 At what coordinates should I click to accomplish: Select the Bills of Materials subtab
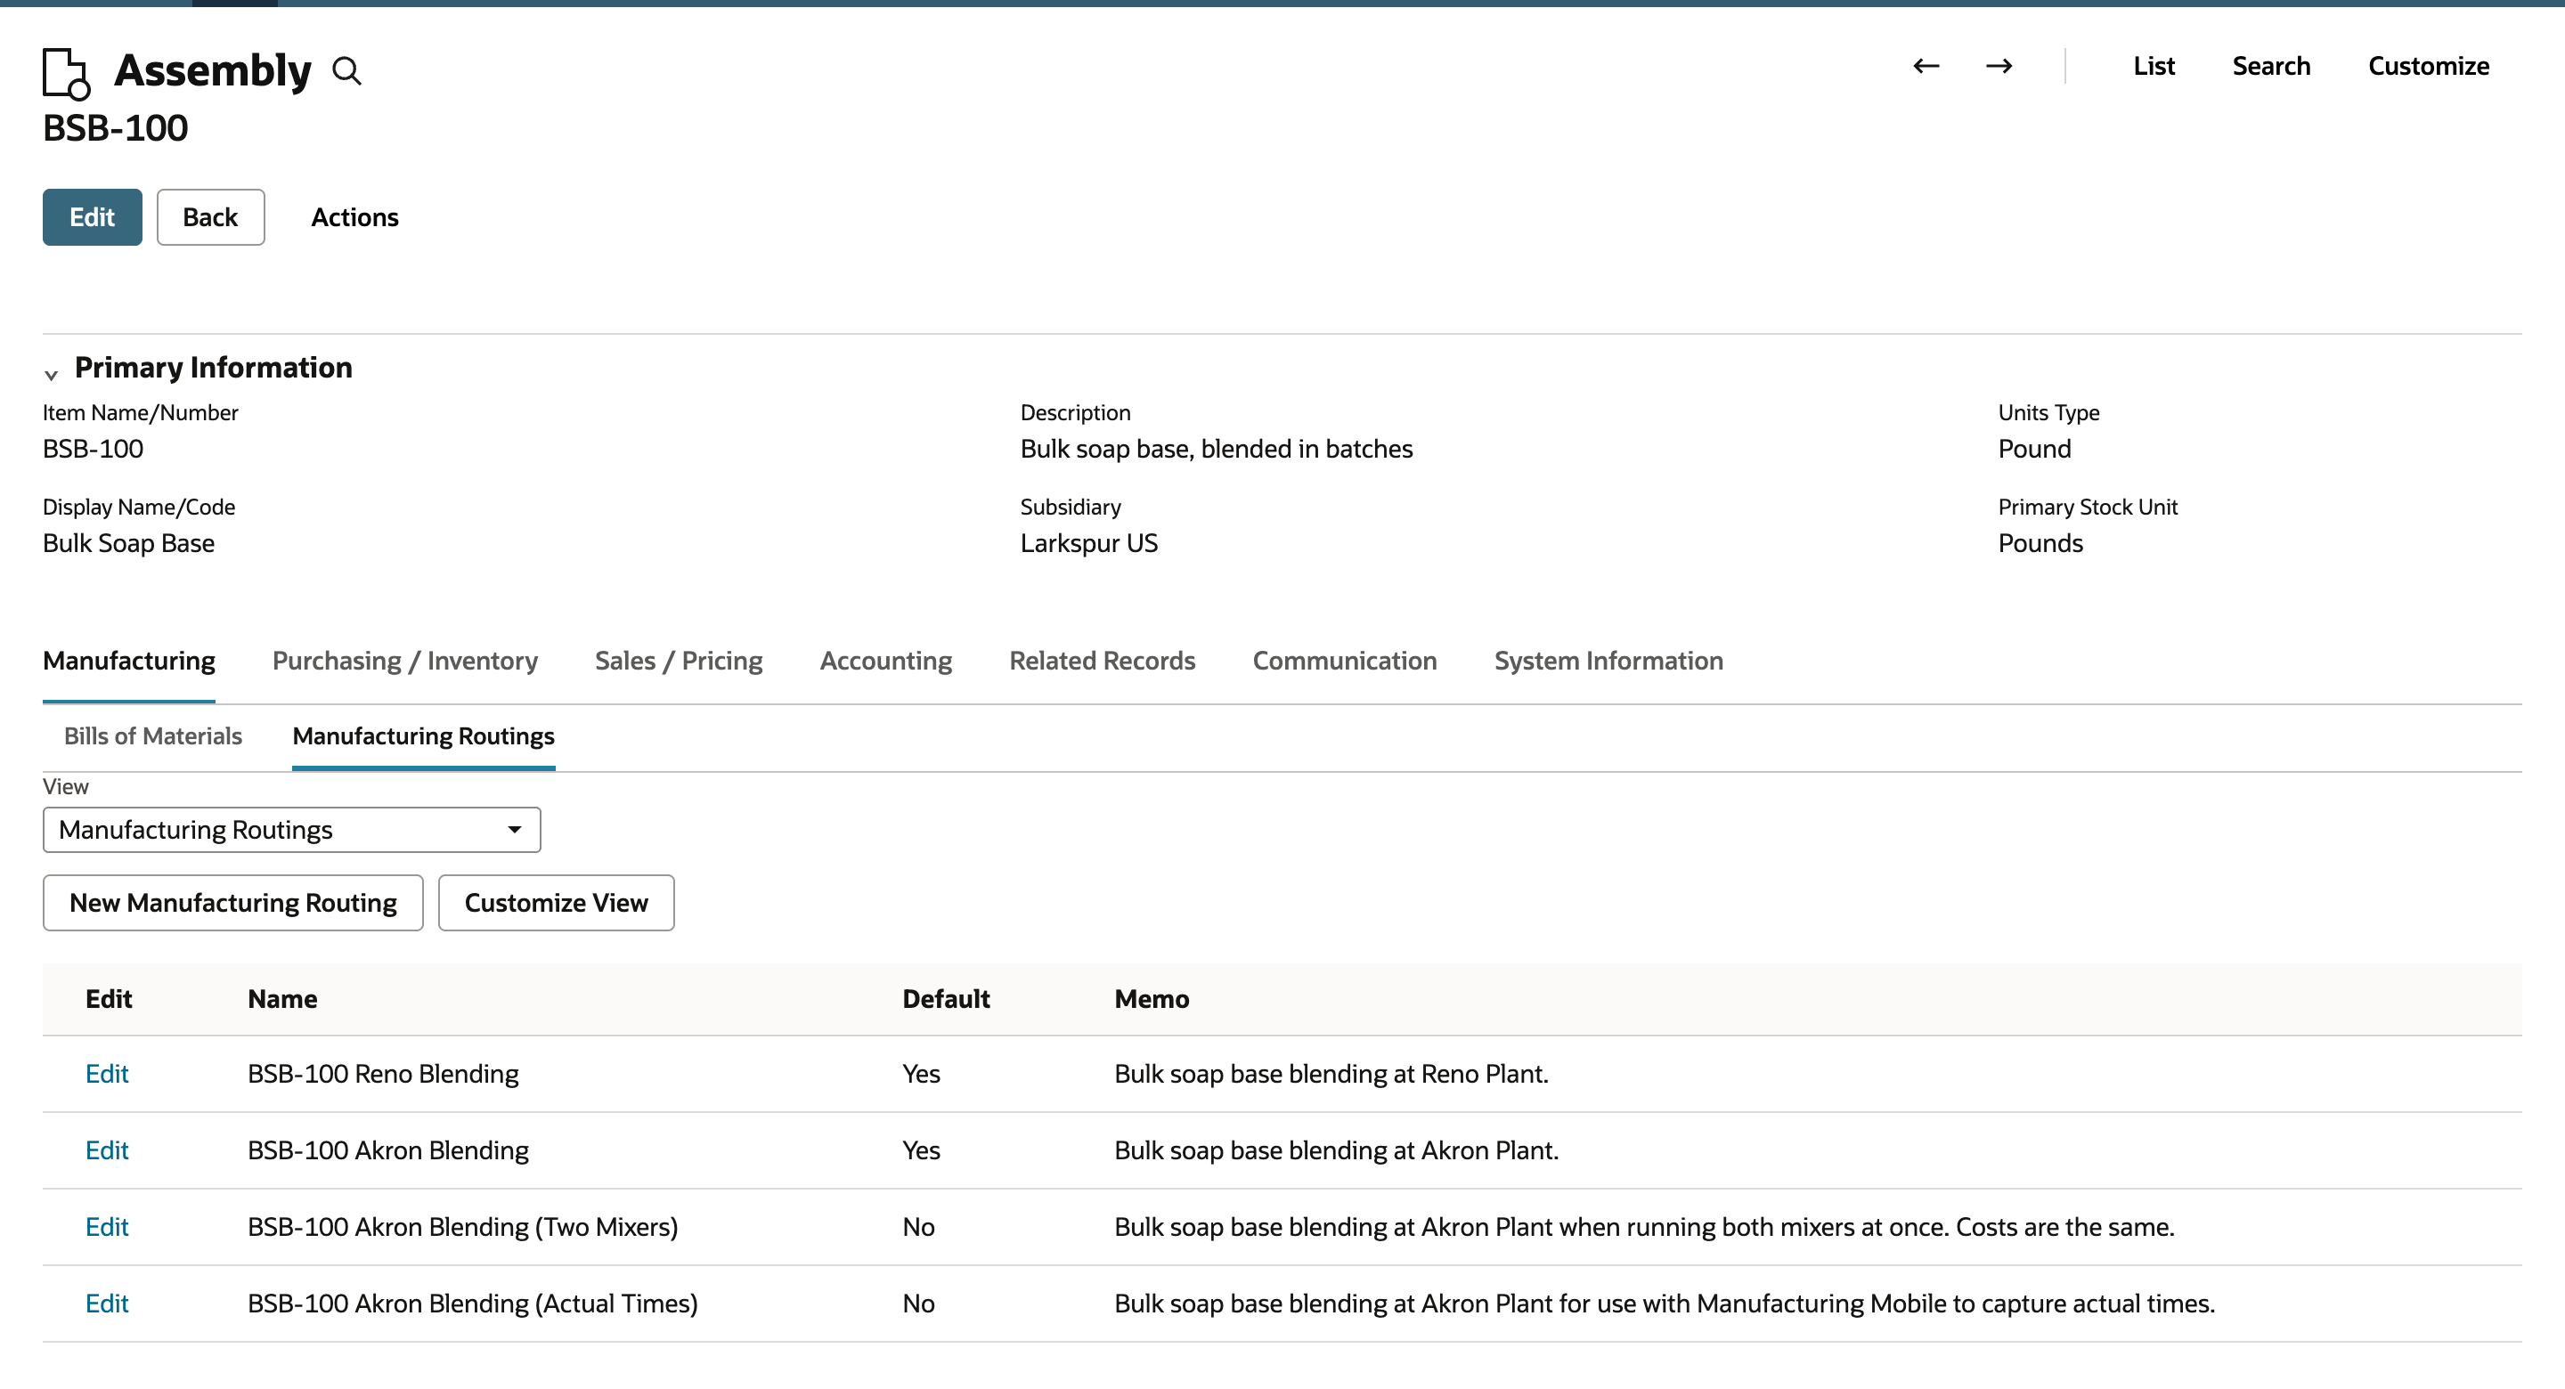click(x=152, y=735)
